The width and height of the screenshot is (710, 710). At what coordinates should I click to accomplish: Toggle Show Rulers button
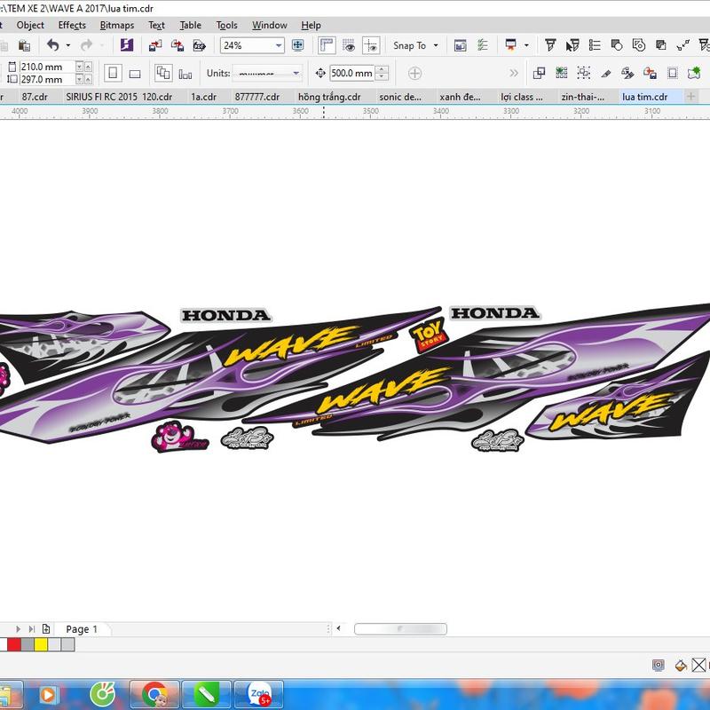(x=327, y=45)
